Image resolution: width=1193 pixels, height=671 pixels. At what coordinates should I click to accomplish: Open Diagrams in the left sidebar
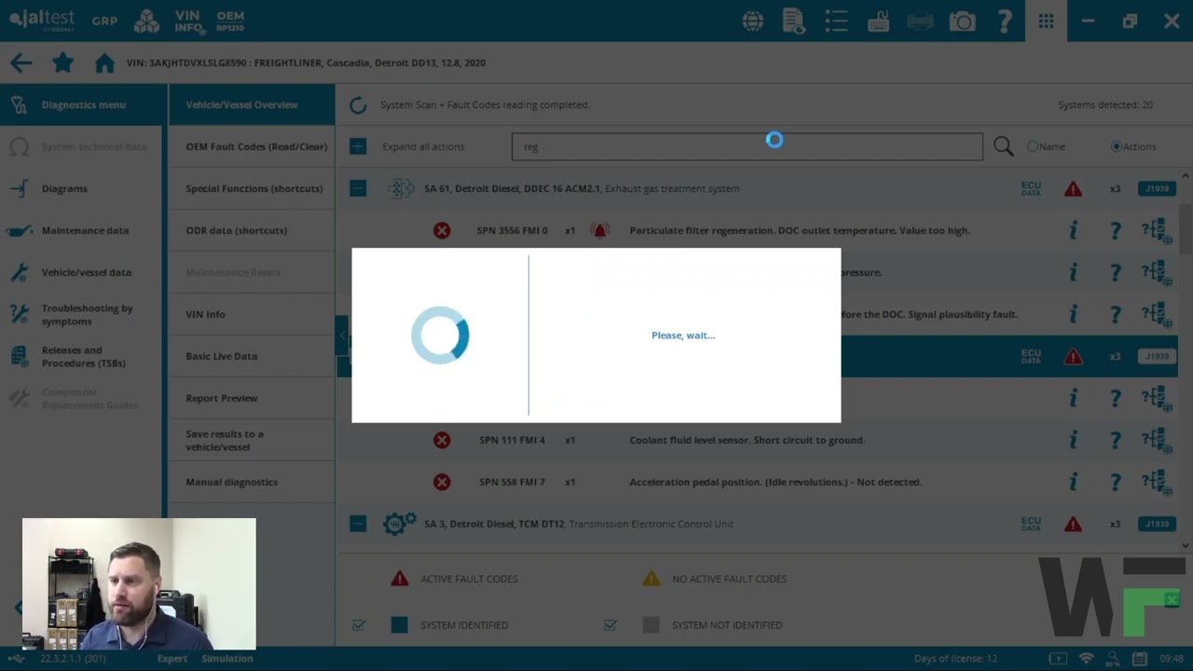click(83, 188)
